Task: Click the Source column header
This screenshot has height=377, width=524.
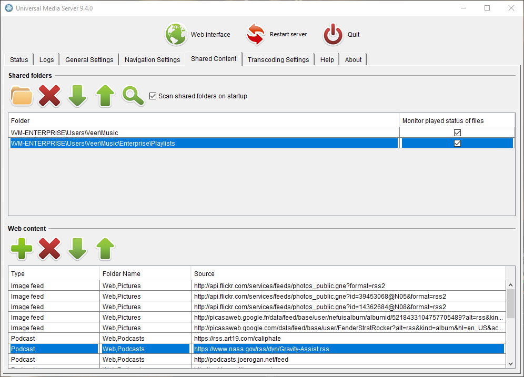Action: coord(348,273)
